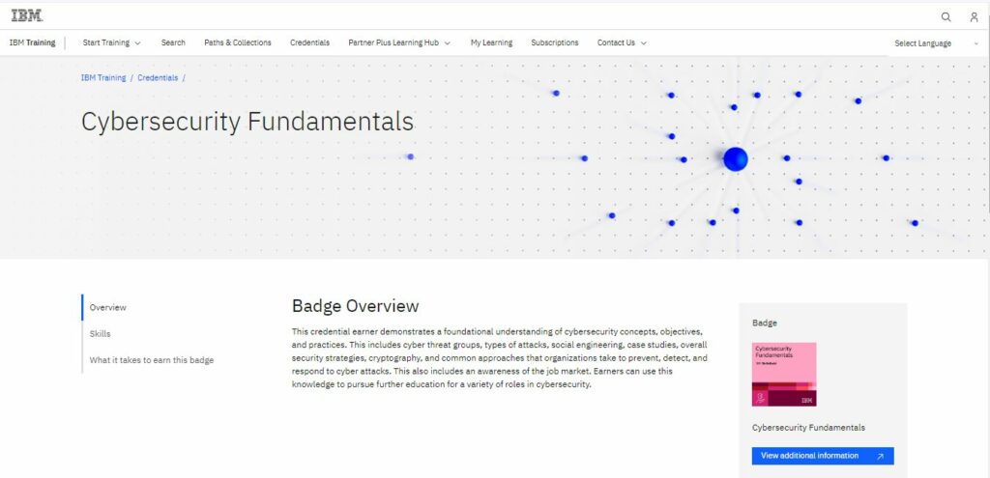Open the search magnifier icon
990x478 pixels.
coord(946,16)
